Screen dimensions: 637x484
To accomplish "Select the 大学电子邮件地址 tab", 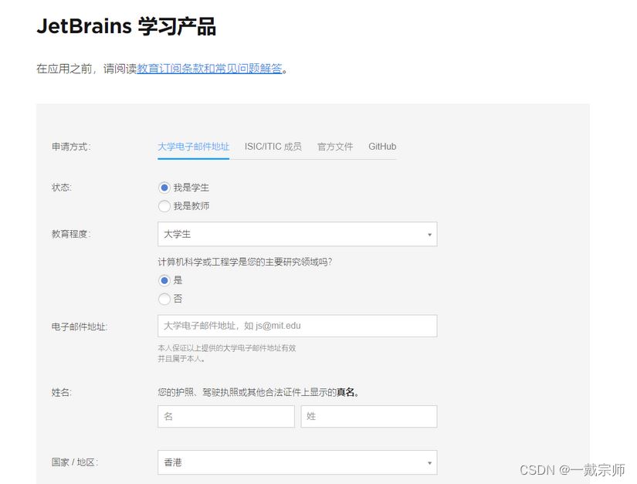I will [x=193, y=147].
